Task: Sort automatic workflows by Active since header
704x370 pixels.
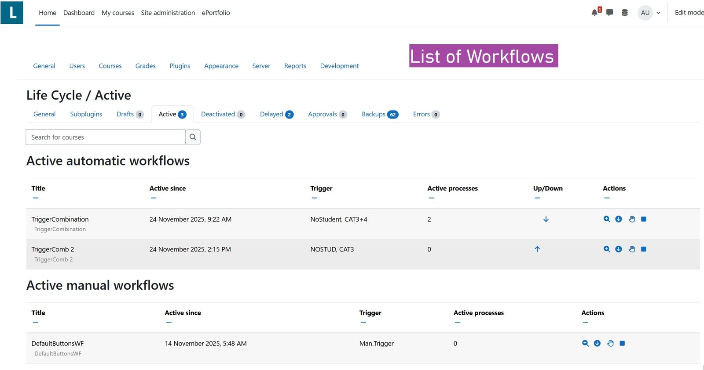Action: [168, 188]
